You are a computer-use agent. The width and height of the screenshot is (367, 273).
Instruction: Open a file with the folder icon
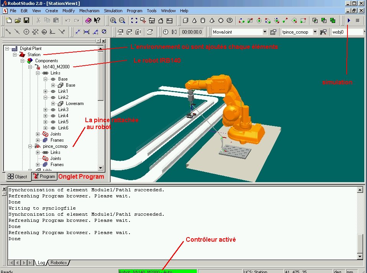[18, 20]
